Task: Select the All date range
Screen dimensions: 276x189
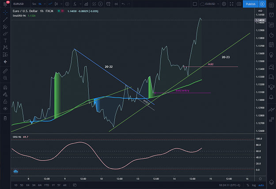Action: tap(65, 185)
